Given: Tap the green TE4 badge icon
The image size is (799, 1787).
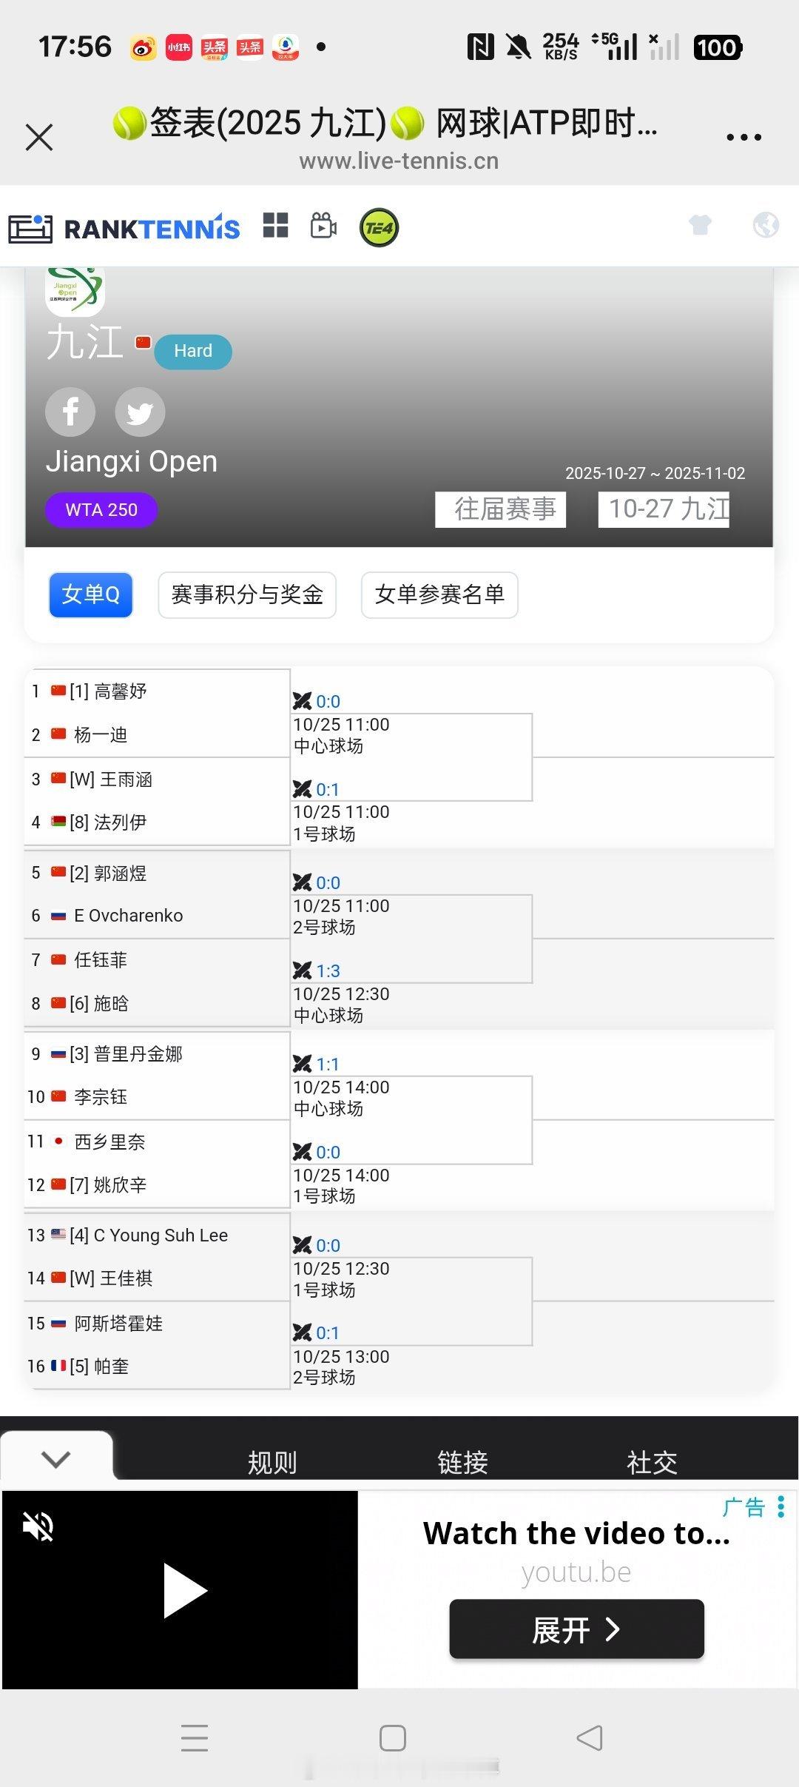Looking at the screenshot, I should [379, 228].
